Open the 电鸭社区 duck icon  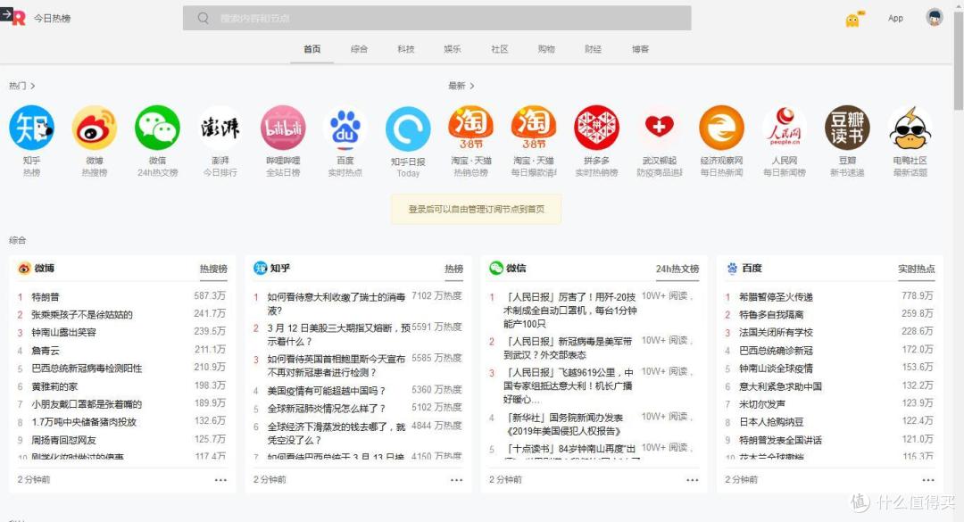(x=910, y=128)
